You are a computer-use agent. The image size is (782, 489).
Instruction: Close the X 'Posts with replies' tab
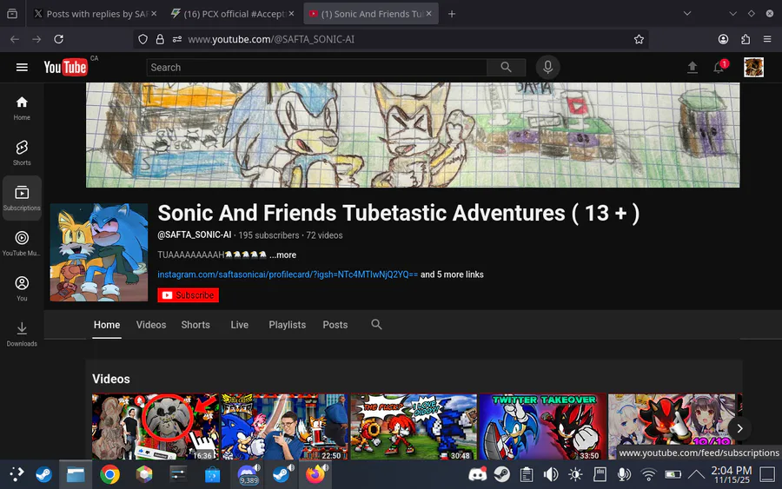coord(154,14)
